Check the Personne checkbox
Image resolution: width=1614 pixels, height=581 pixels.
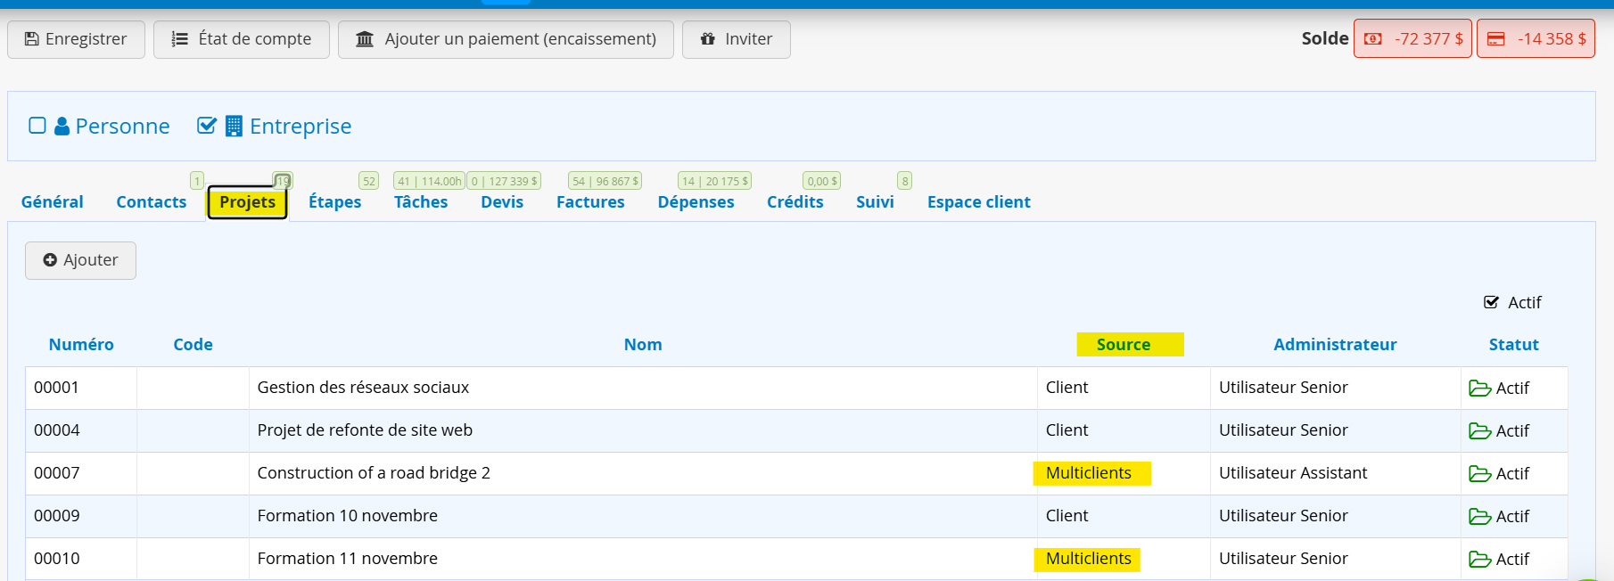click(x=37, y=126)
